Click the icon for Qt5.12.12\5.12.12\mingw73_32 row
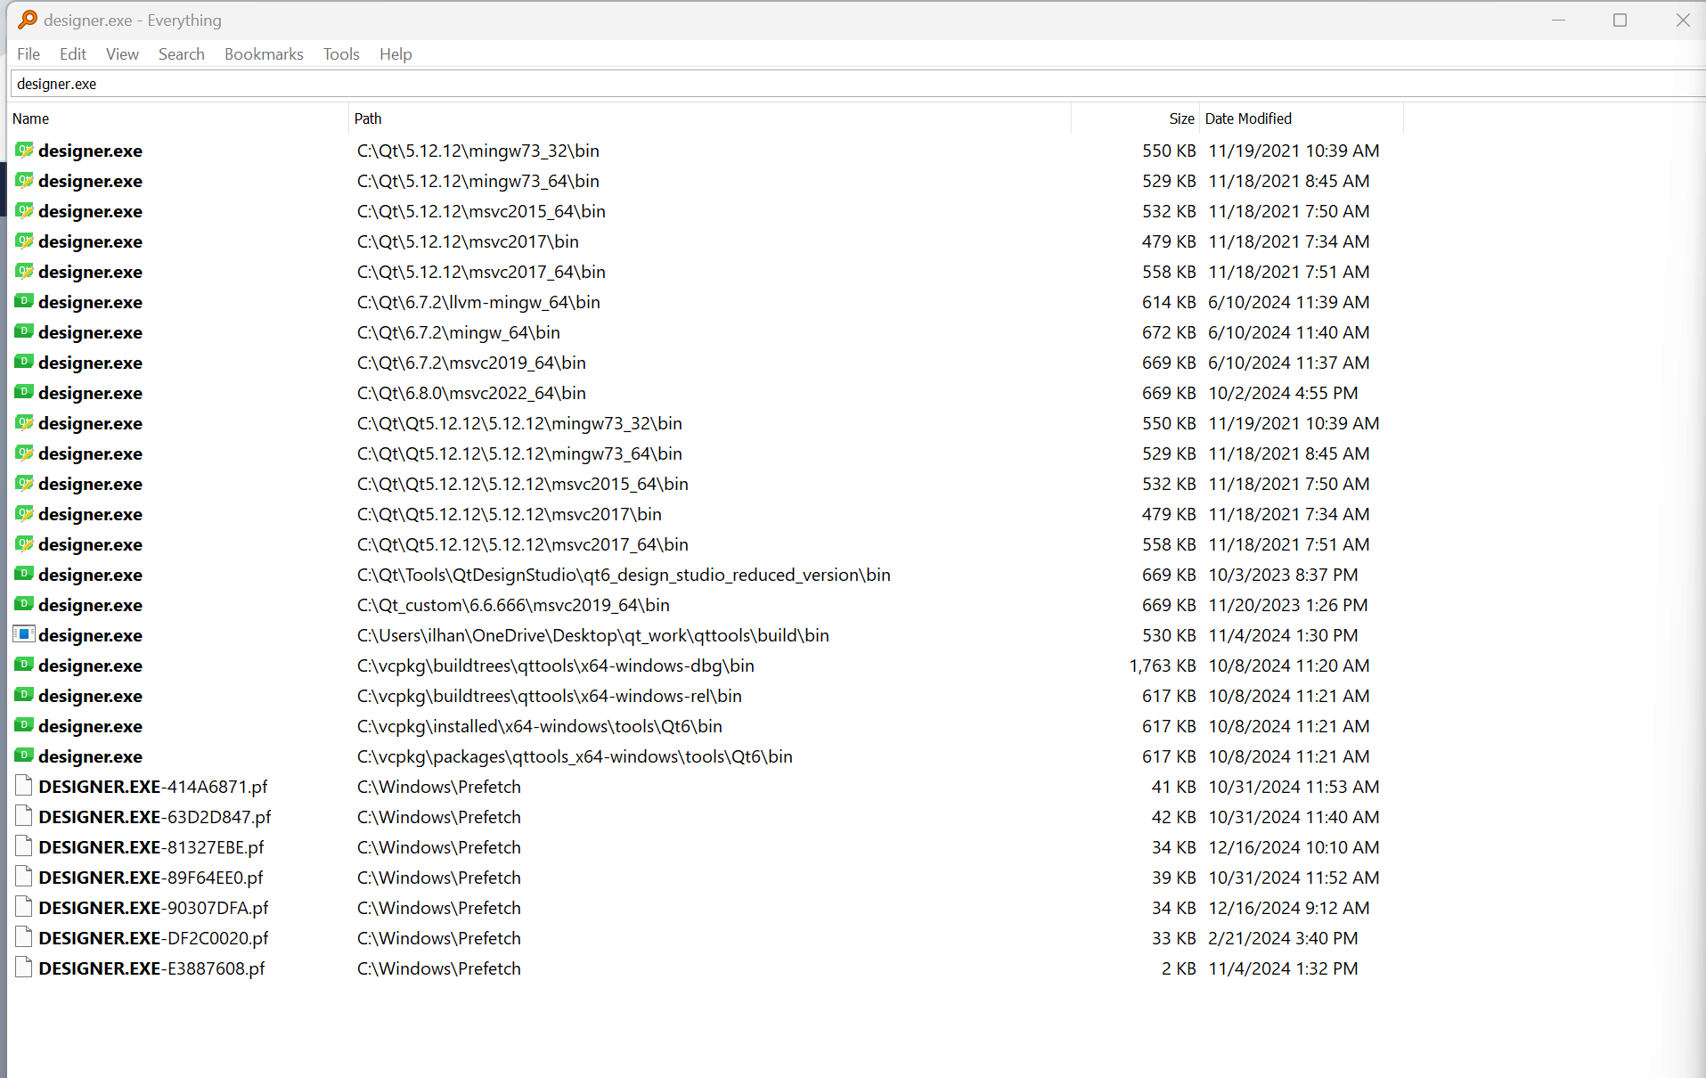The image size is (1706, 1078). tap(24, 422)
